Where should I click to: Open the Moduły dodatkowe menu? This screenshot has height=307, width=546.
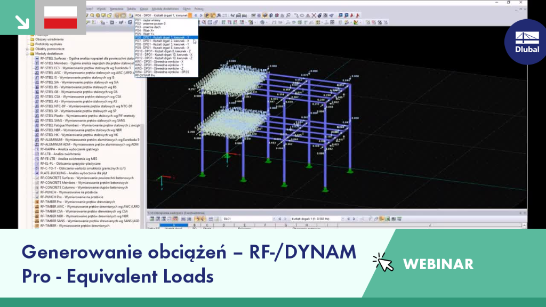165,9
